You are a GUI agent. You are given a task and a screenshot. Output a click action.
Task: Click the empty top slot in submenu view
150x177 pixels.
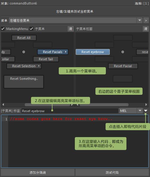[123, 38]
